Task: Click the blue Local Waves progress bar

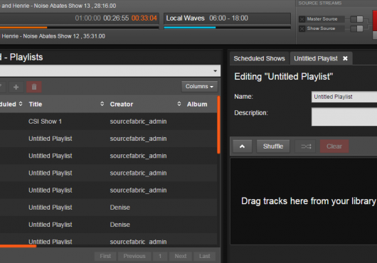Action: point(190,28)
